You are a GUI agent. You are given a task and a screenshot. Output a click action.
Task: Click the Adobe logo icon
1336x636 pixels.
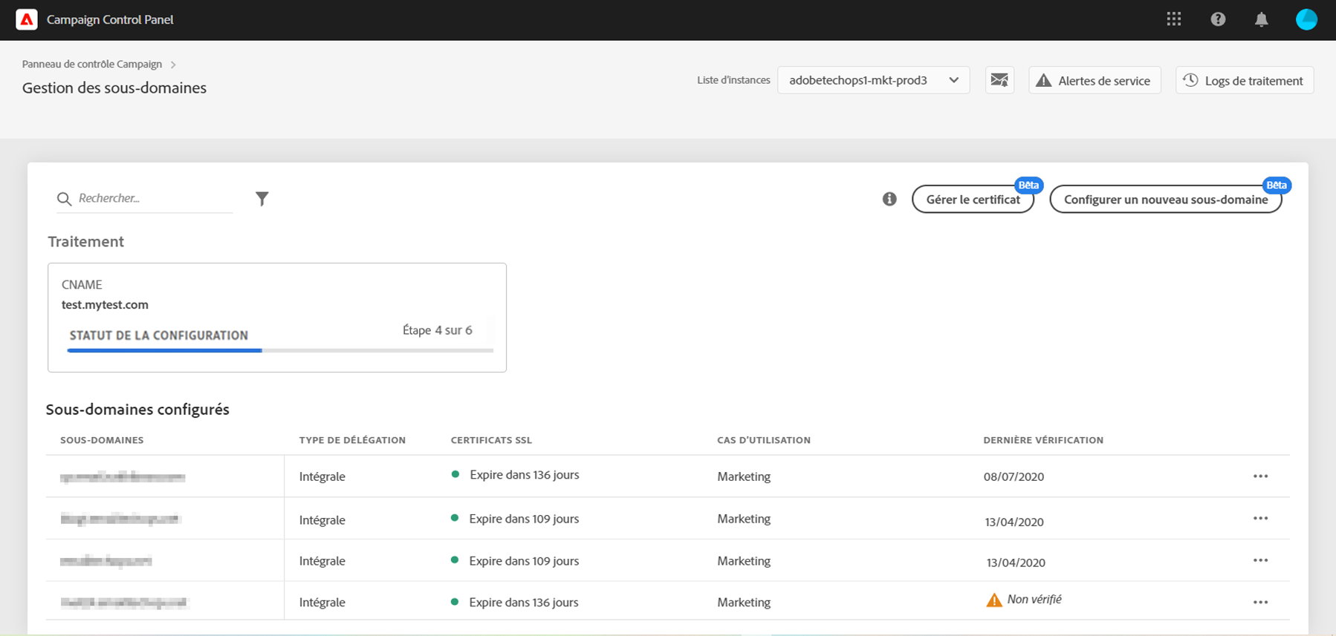[27, 20]
